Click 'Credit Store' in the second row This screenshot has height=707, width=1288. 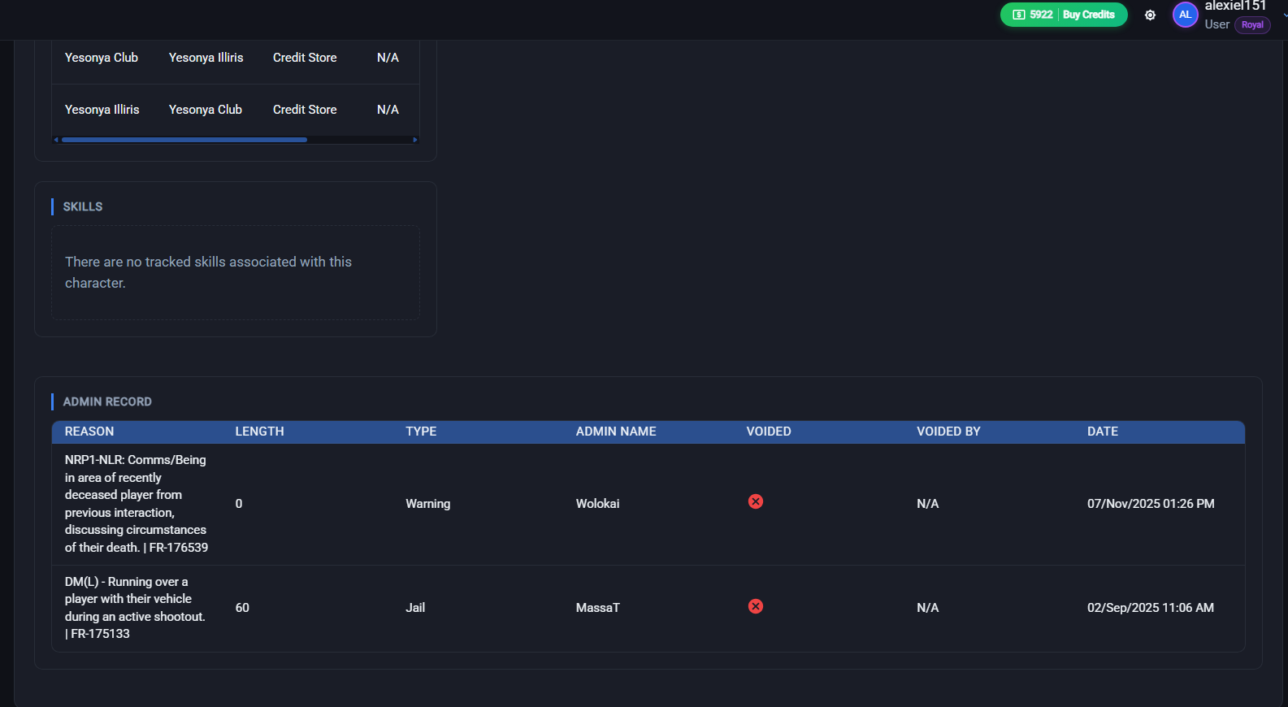[x=305, y=110]
